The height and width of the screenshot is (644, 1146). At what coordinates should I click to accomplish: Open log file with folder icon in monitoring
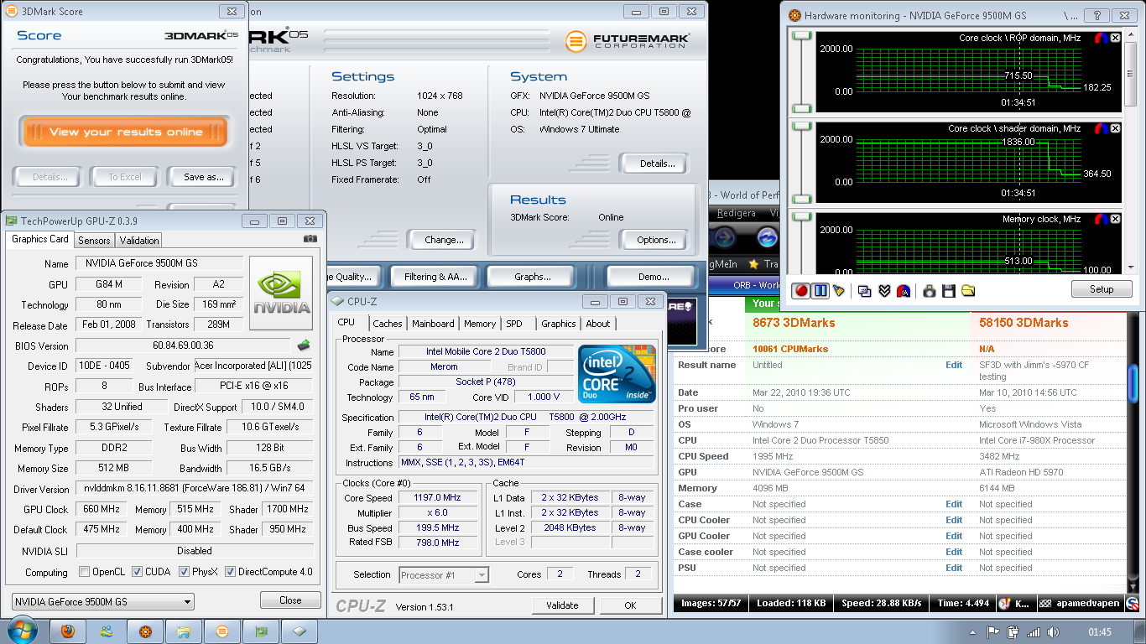coord(968,290)
